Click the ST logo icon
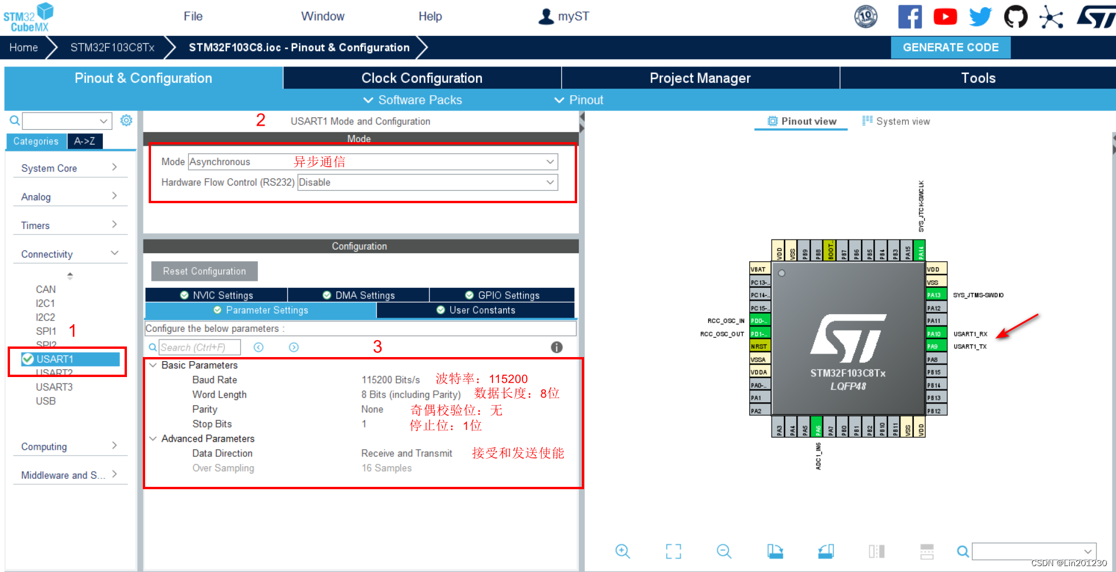 point(1095,16)
